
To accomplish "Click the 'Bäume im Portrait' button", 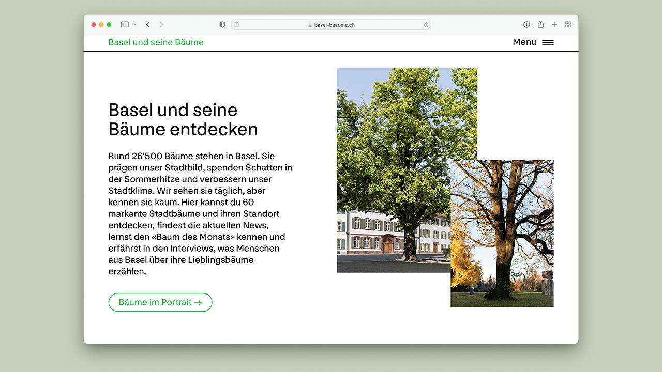I will pyautogui.click(x=160, y=302).
